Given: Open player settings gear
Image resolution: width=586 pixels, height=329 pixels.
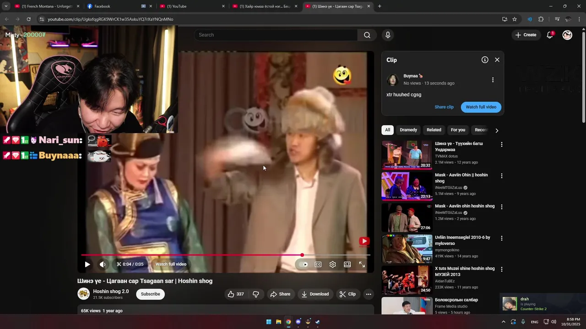Looking at the screenshot, I should 333,264.
